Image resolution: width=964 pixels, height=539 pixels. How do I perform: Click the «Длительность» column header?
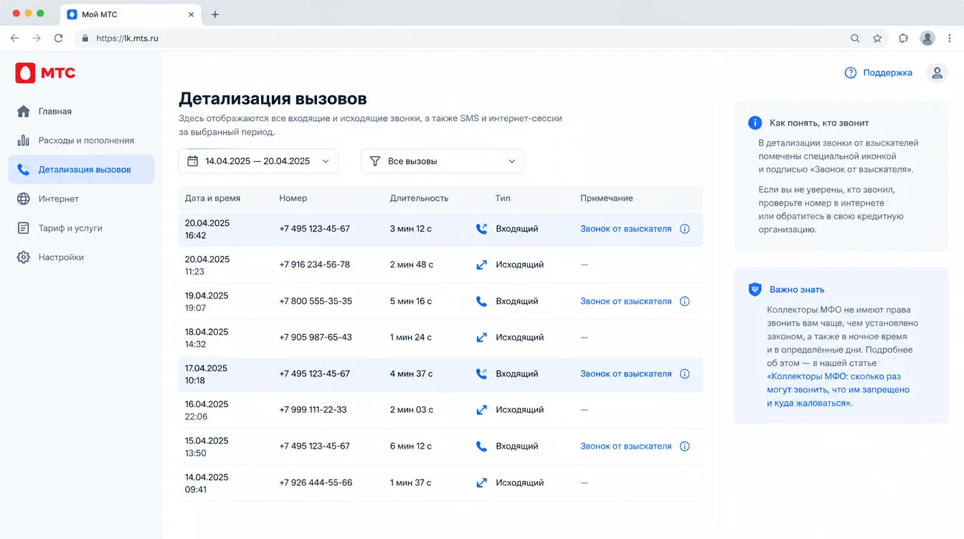tap(419, 198)
